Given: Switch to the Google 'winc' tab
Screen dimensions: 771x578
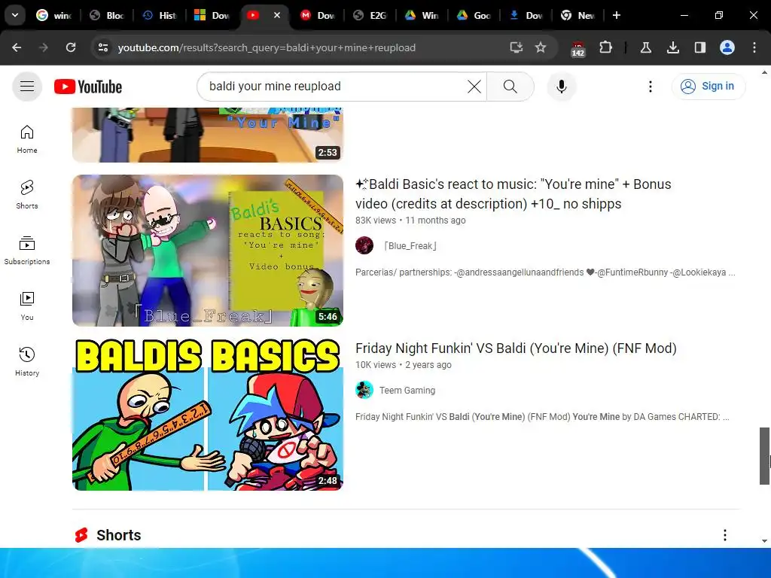Looking at the screenshot, I should pyautogui.click(x=54, y=15).
